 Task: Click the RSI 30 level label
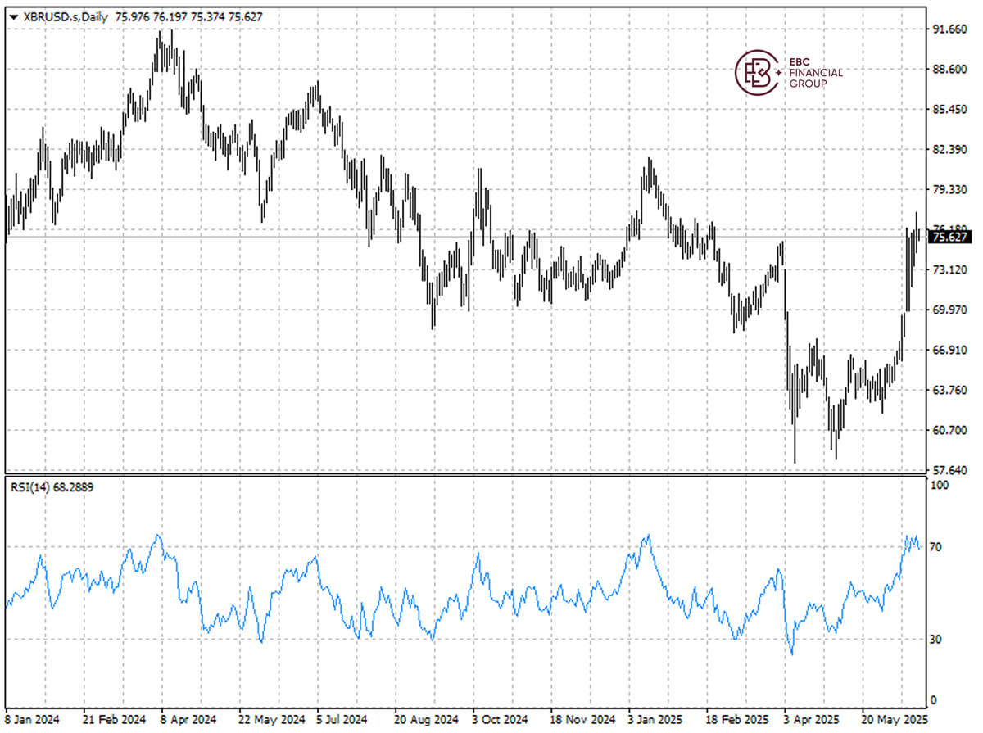[x=939, y=640]
